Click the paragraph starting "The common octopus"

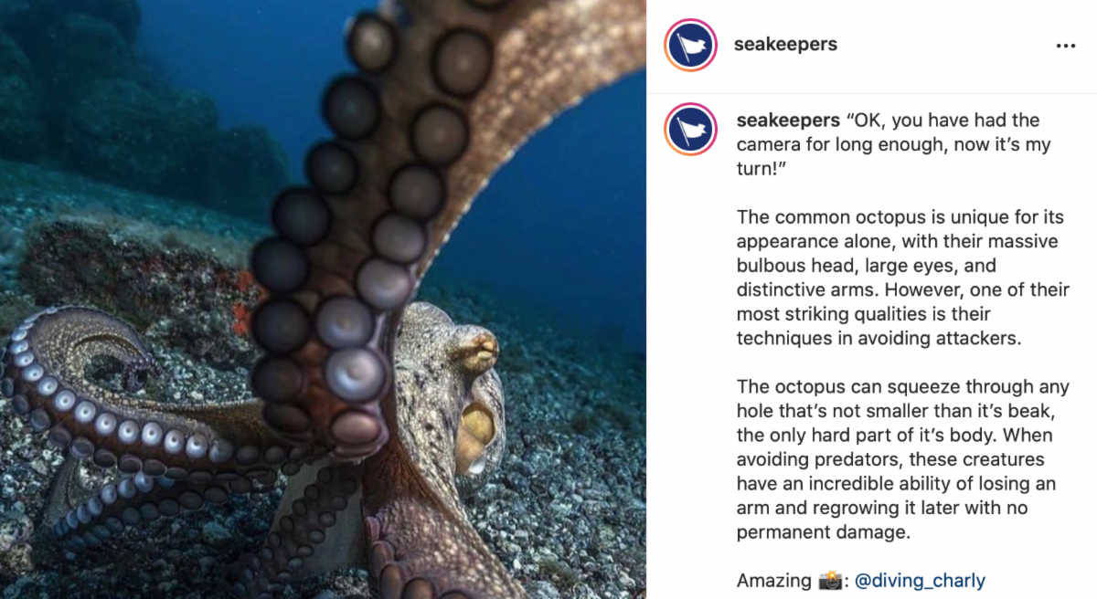tap(903, 278)
